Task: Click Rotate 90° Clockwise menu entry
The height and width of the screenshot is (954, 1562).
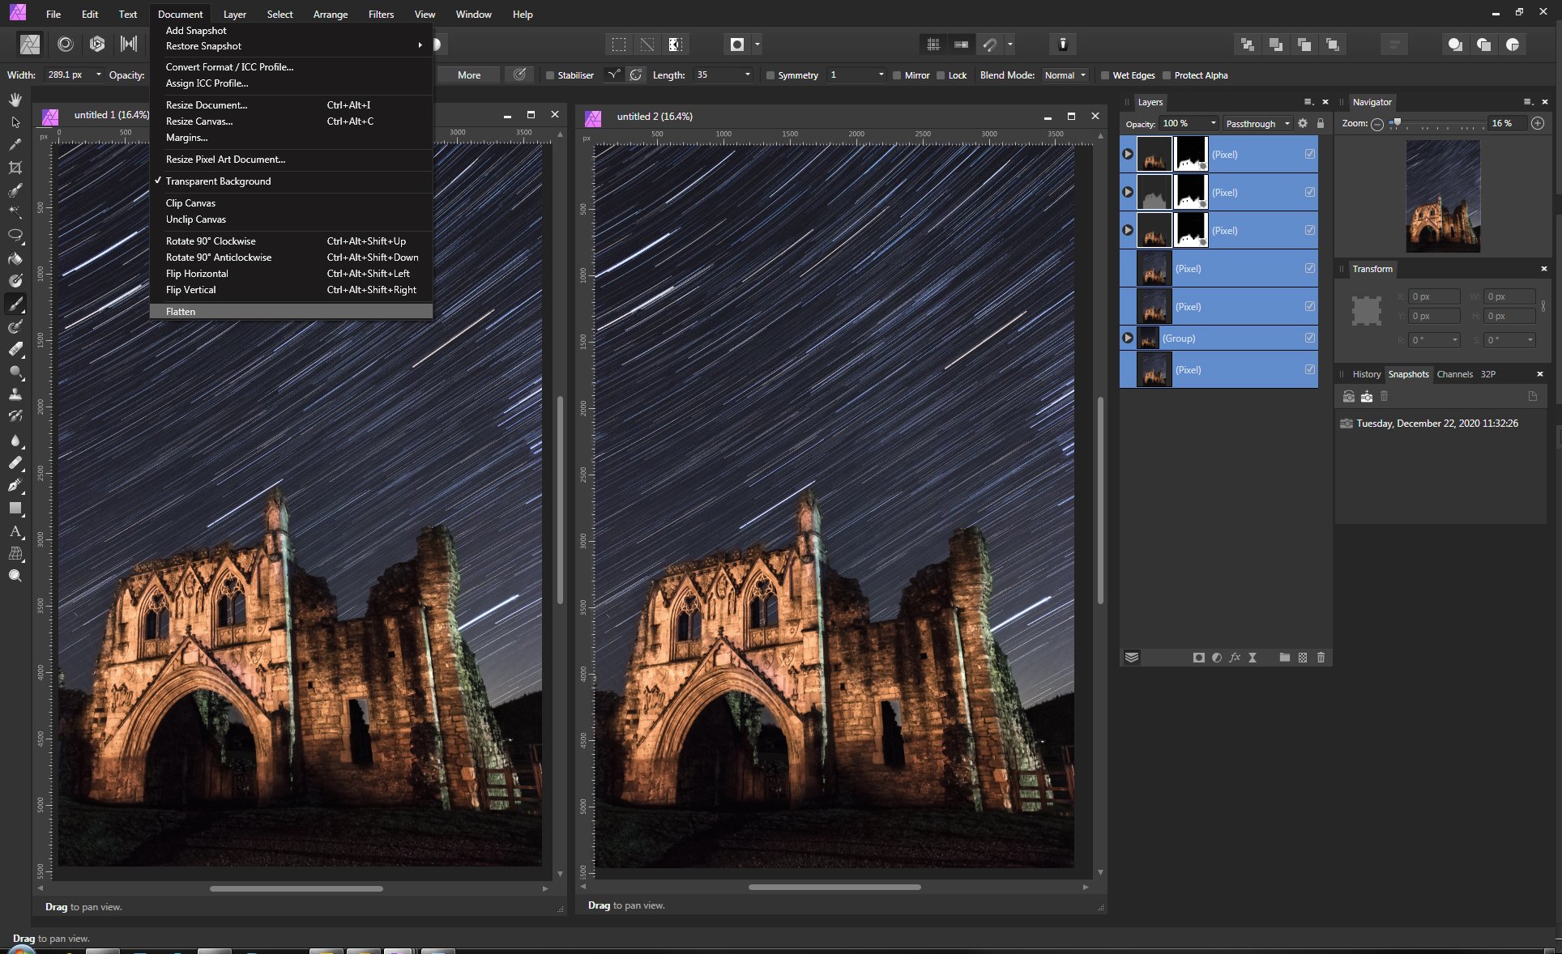Action: [x=211, y=241]
